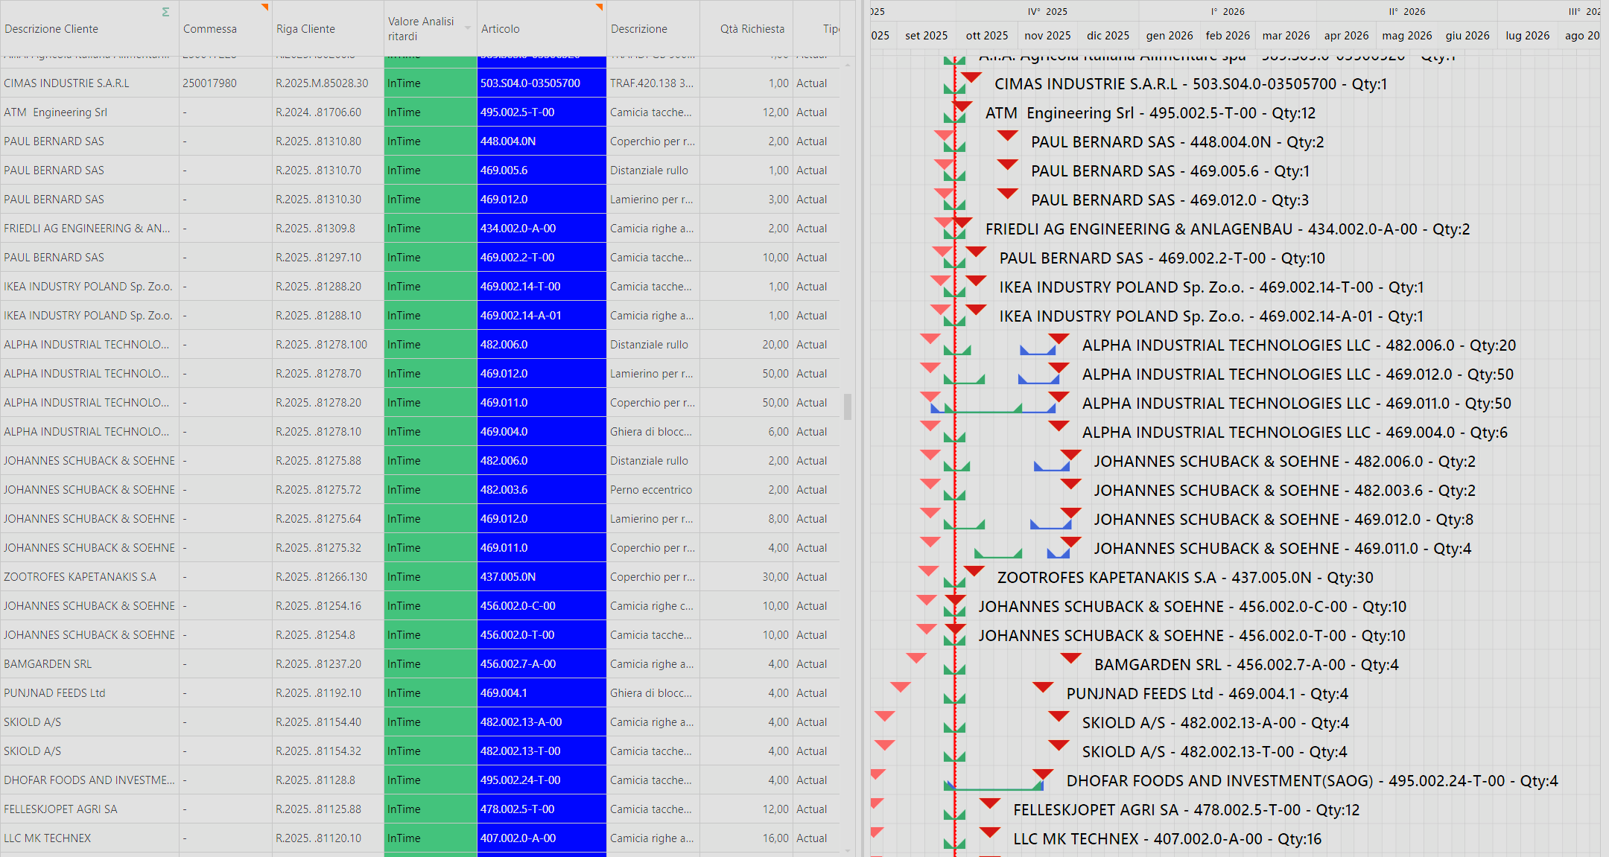This screenshot has height=857, width=1609.
Task: Select the nov 2025 month header in timeline
Action: coord(1047,35)
